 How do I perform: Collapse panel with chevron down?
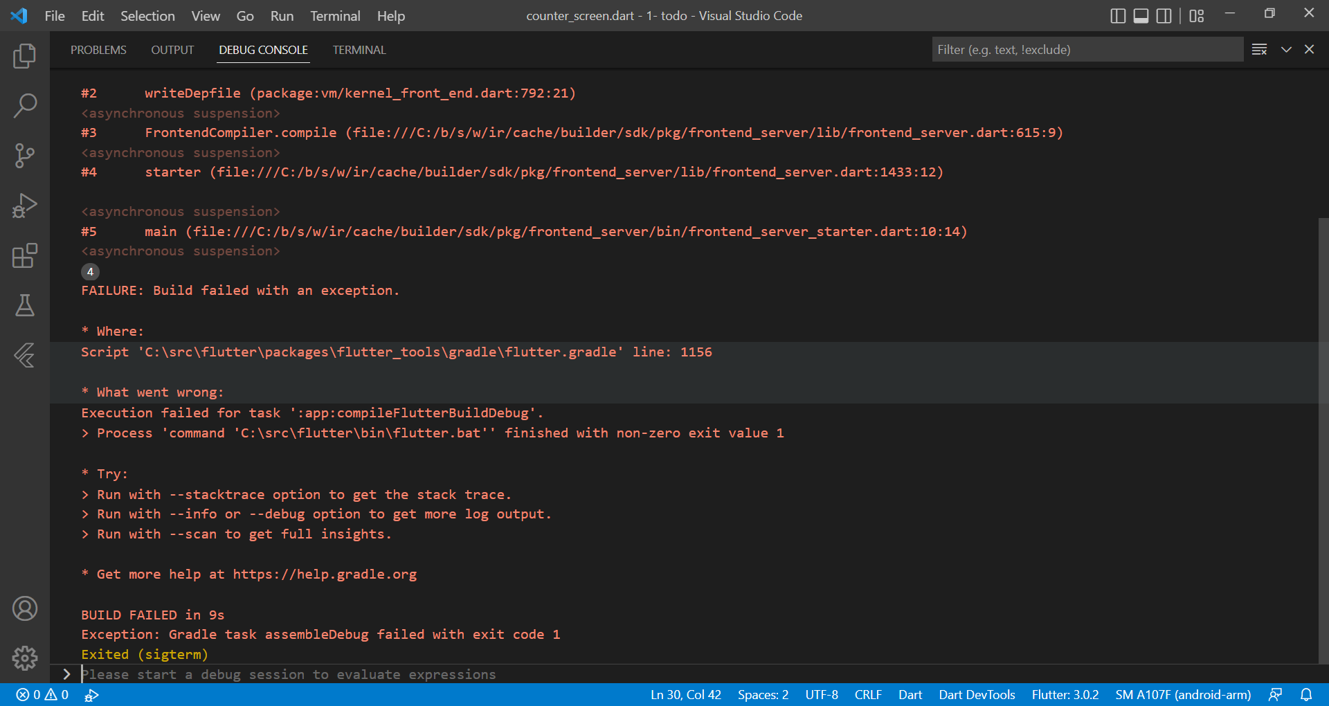[1286, 49]
